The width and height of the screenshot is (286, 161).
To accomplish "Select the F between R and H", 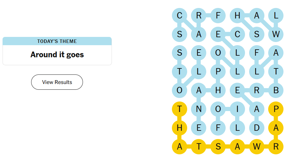I will [218, 15].
